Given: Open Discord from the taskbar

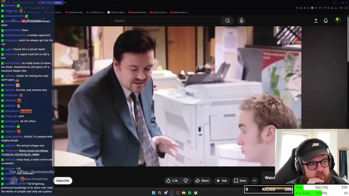Looking at the screenshot, I should 166,193.
